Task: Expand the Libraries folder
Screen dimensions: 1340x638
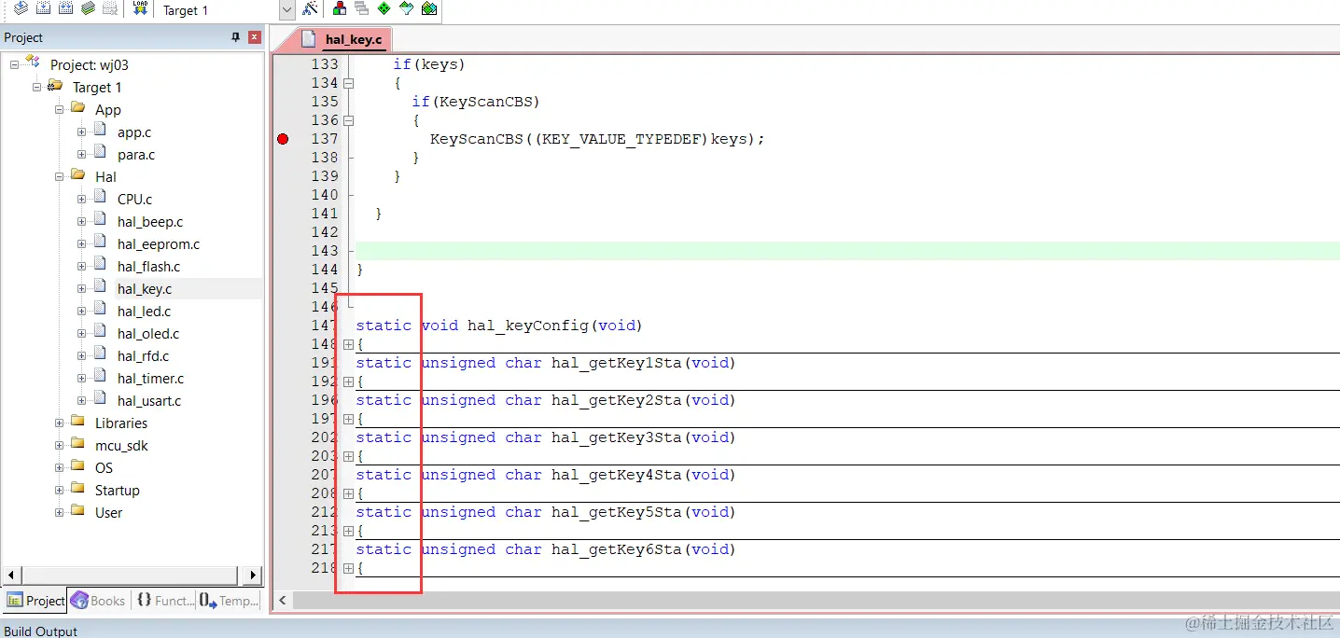Action: click(x=59, y=423)
